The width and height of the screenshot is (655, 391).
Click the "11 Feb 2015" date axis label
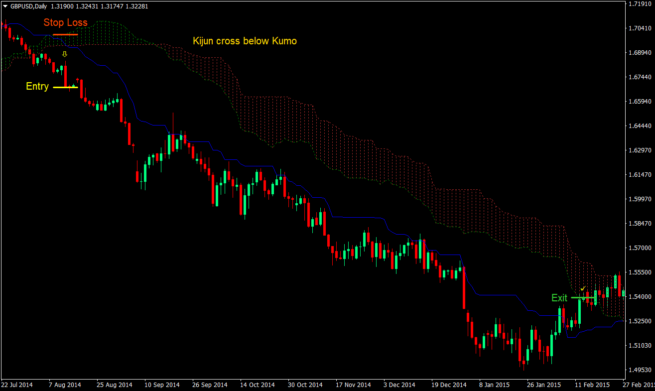[593, 385]
